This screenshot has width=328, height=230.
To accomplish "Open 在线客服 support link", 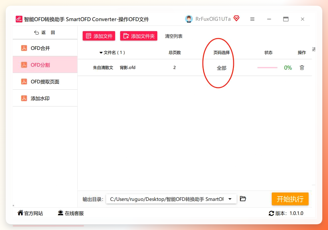I will point(74,213).
